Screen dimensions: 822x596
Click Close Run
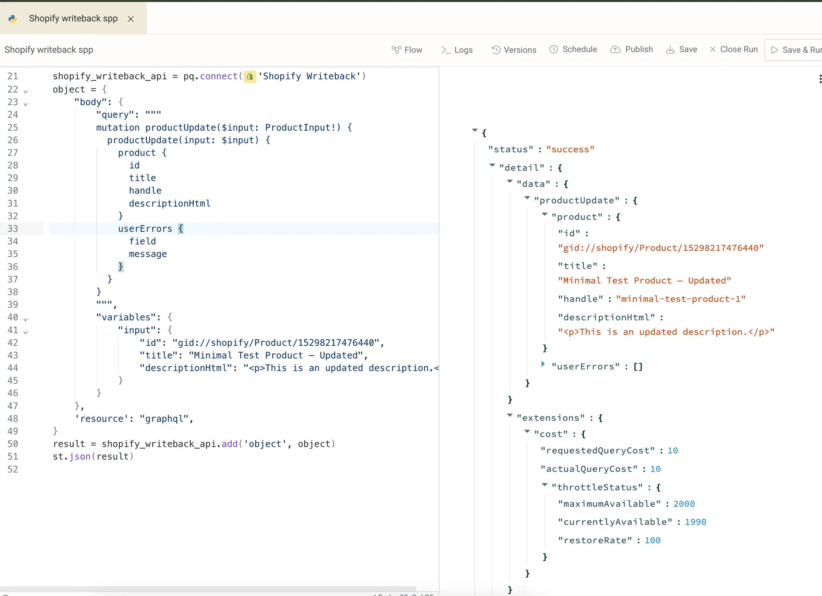[x=734, y=49]
